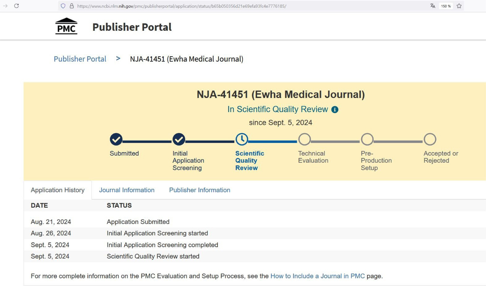The image size is (486, 286).
Task: Click the browser address bar URL
Action: [x=181, y=6]
